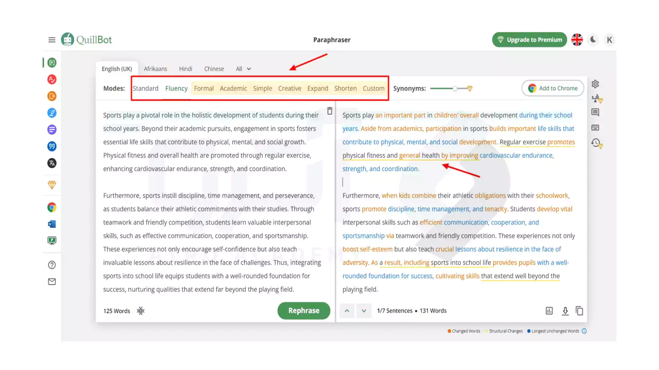The height and width of the screenshot is (370, 659).
Task: Open the Chrome extension sidebar icon
Action: click(x=52, y=207)
